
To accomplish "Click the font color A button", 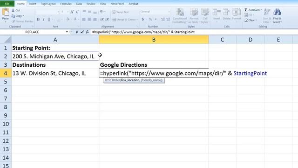I will [x=75, y=19].
